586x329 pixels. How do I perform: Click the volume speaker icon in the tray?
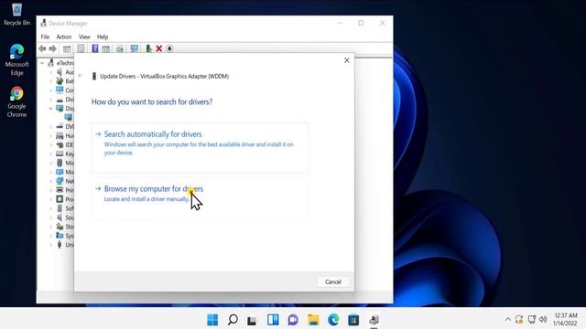click(x=543, y=319)
